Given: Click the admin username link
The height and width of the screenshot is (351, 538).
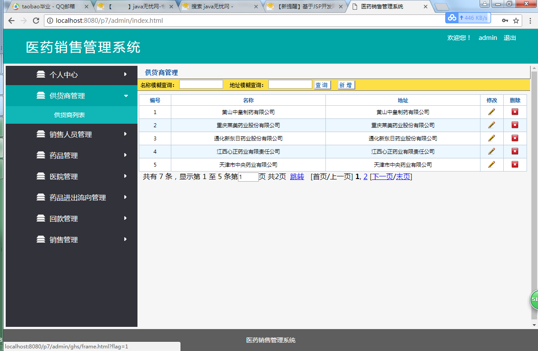Looking at the screenshot, I should coord(487,38).
